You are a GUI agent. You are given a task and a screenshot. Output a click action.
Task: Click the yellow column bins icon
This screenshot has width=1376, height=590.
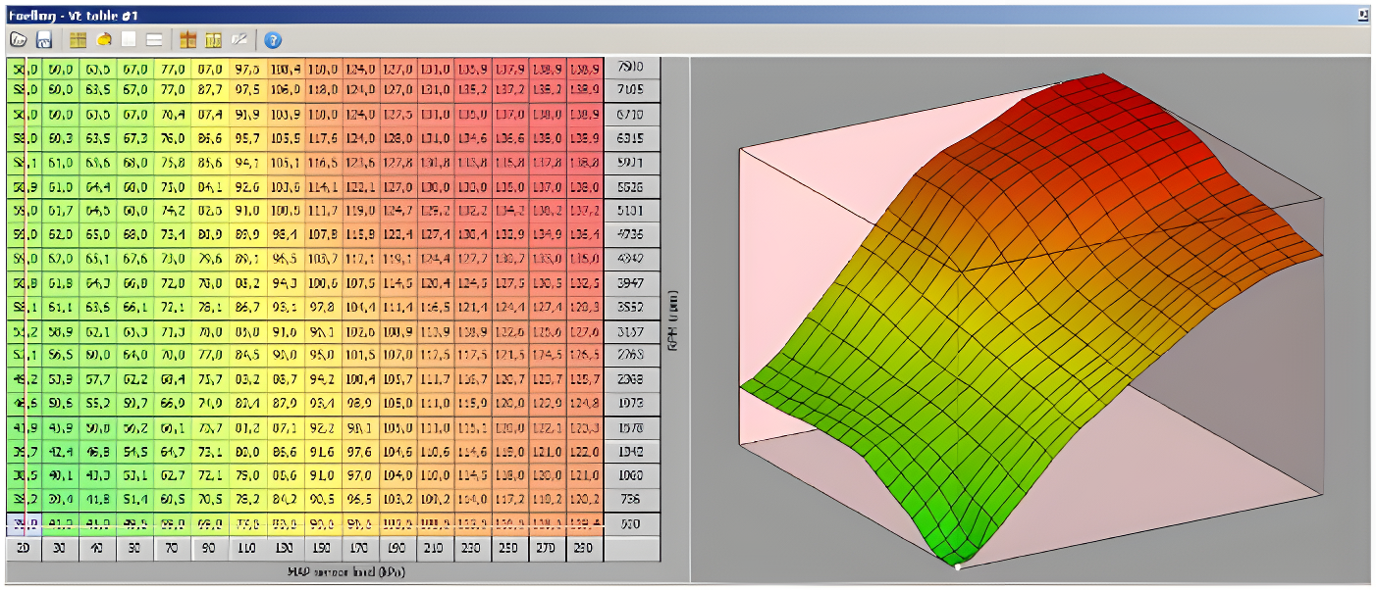click(x=213, y=40)
